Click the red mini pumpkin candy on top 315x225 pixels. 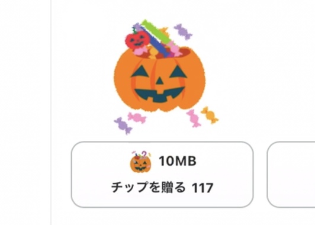coord(137,39)
